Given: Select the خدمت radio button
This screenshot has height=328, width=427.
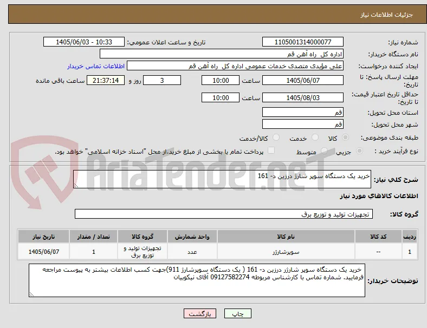Looking at the screenshot, I should 315,137.
